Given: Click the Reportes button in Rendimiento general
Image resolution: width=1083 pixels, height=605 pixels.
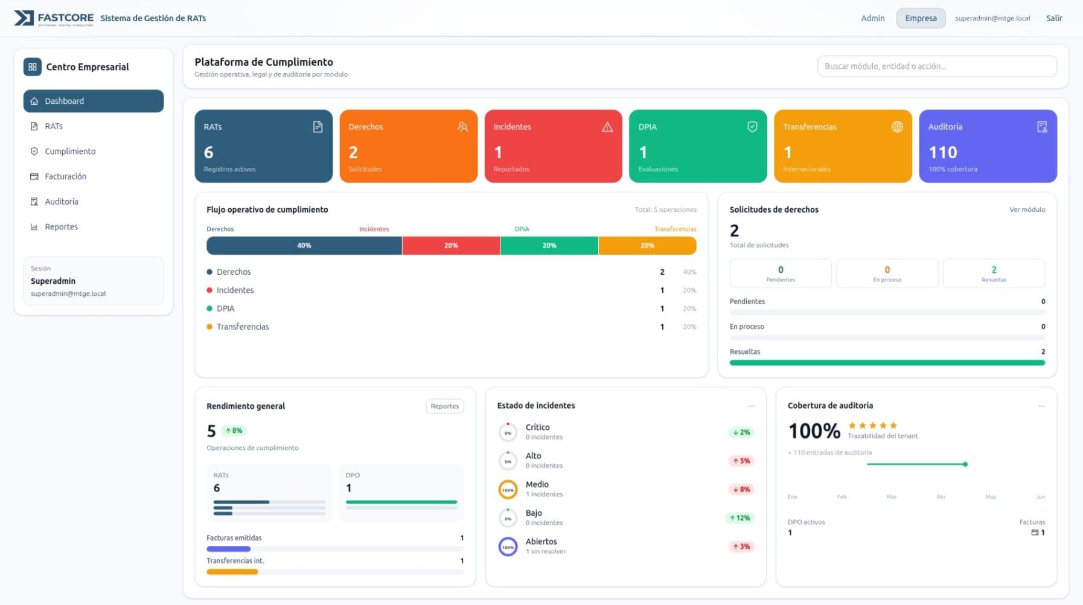Looking at the screenshot, I should coord(444,406).
